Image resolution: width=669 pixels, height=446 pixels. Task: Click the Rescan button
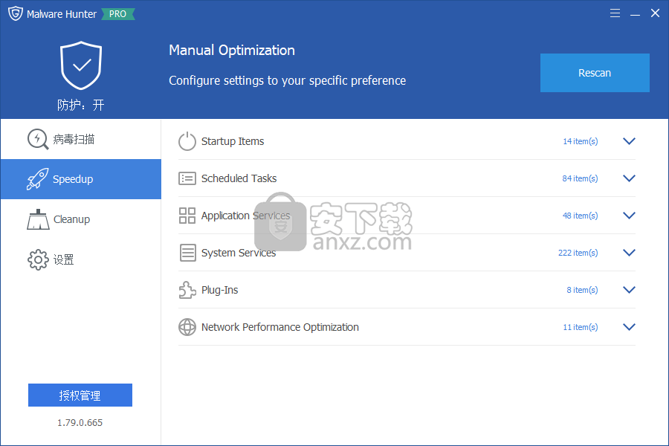(595, 73)
